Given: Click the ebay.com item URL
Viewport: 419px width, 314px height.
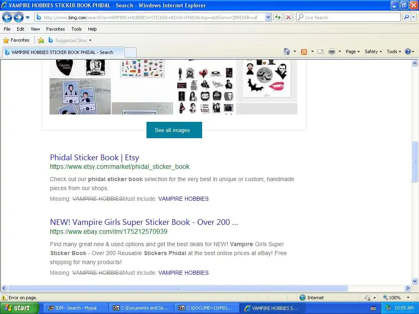Looking at the screenshot, I should pyautogui.click(x=108, y=231).
